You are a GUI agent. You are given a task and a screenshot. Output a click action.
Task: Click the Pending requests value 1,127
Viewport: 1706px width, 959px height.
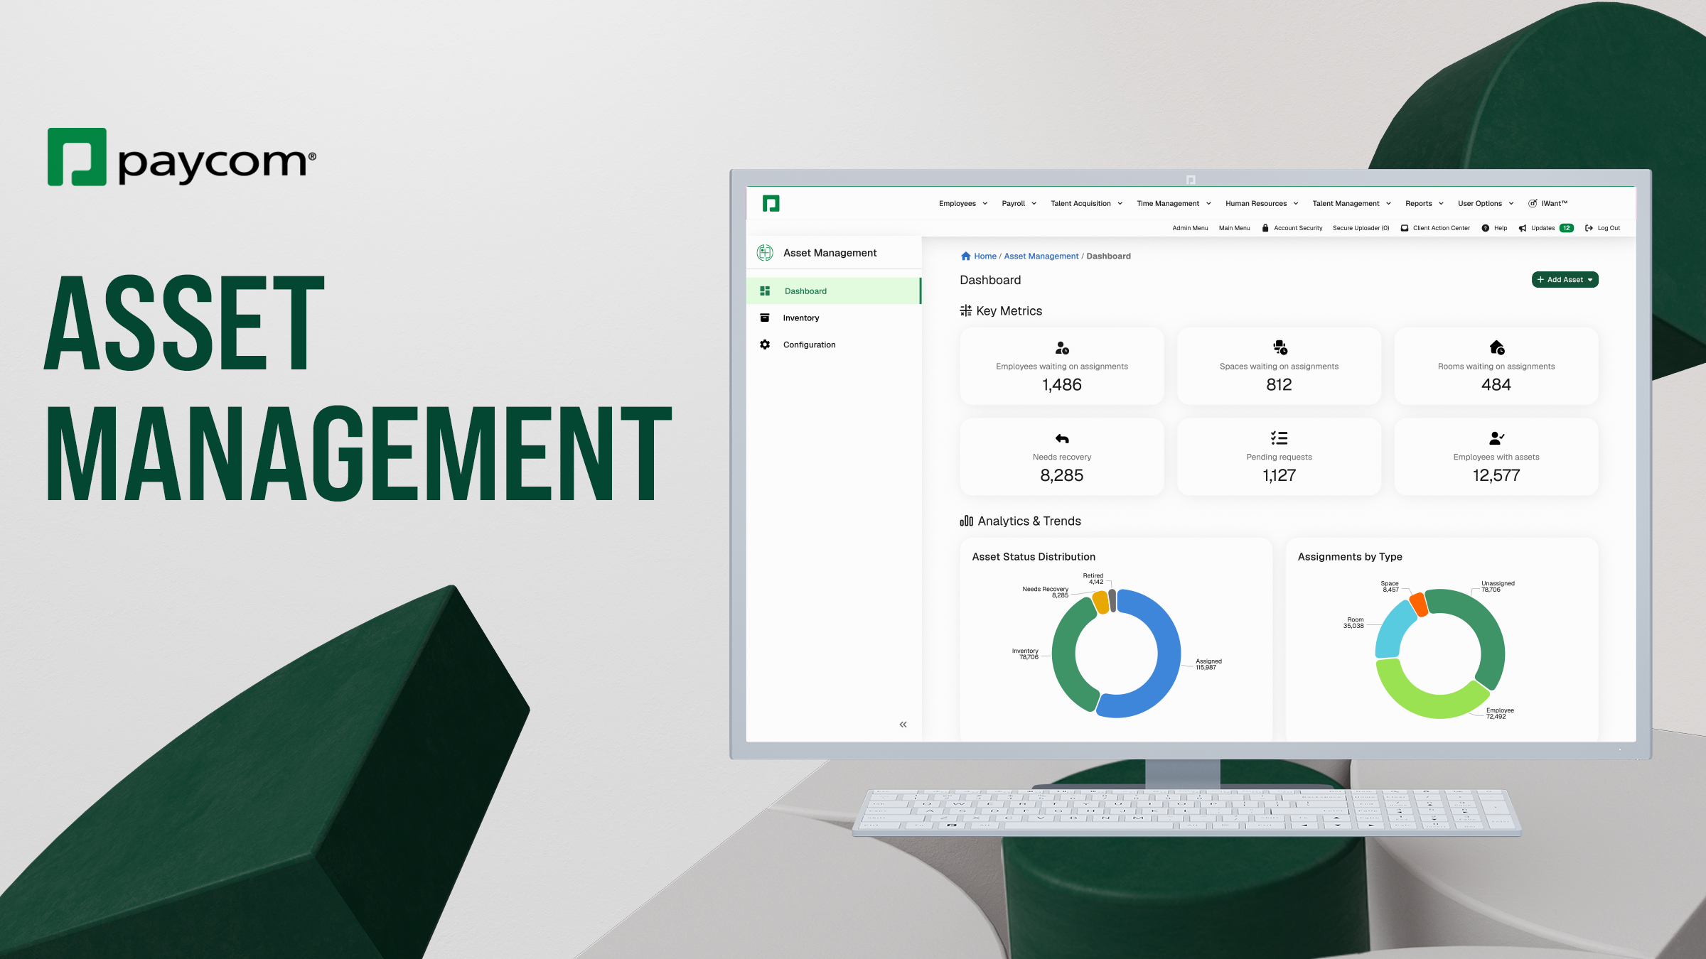click(1279, 475)
